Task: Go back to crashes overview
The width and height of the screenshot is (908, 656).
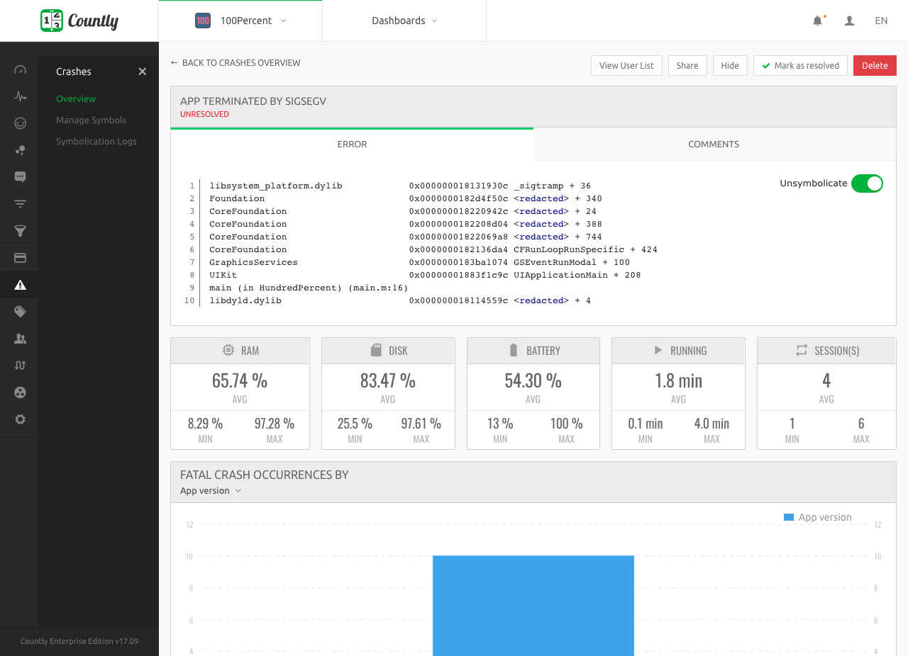Action: (x=236, y=63)
